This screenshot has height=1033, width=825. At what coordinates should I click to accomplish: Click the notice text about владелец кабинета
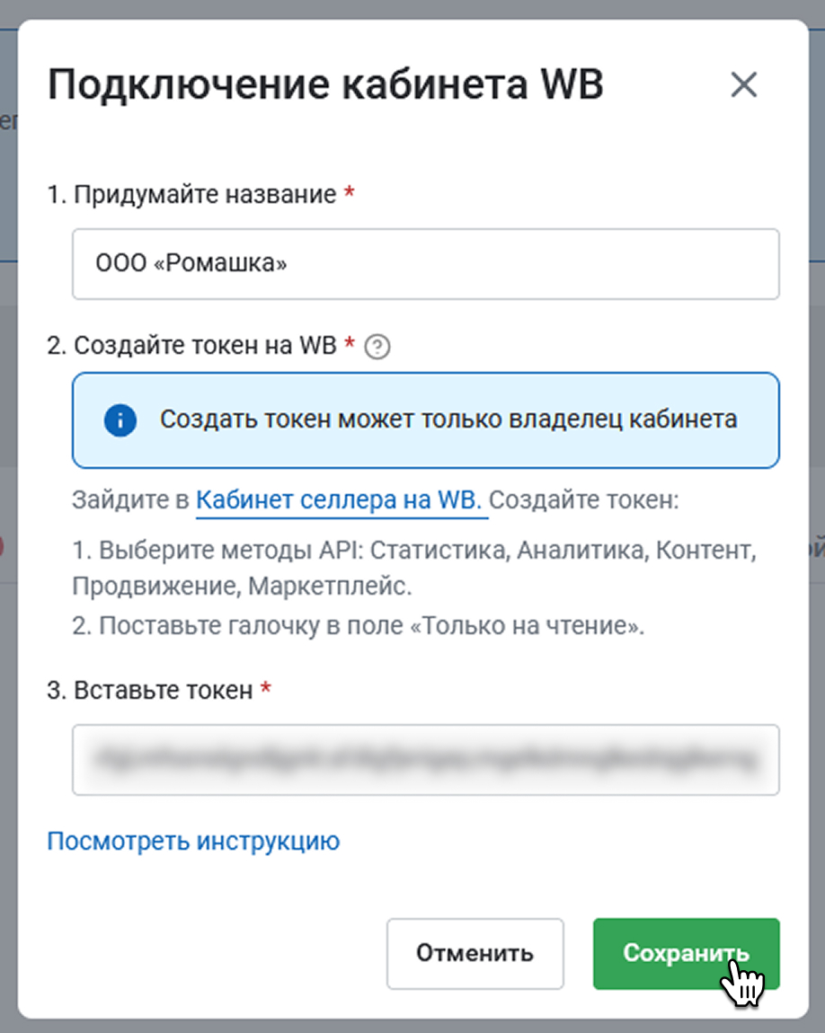coord(448,419)
